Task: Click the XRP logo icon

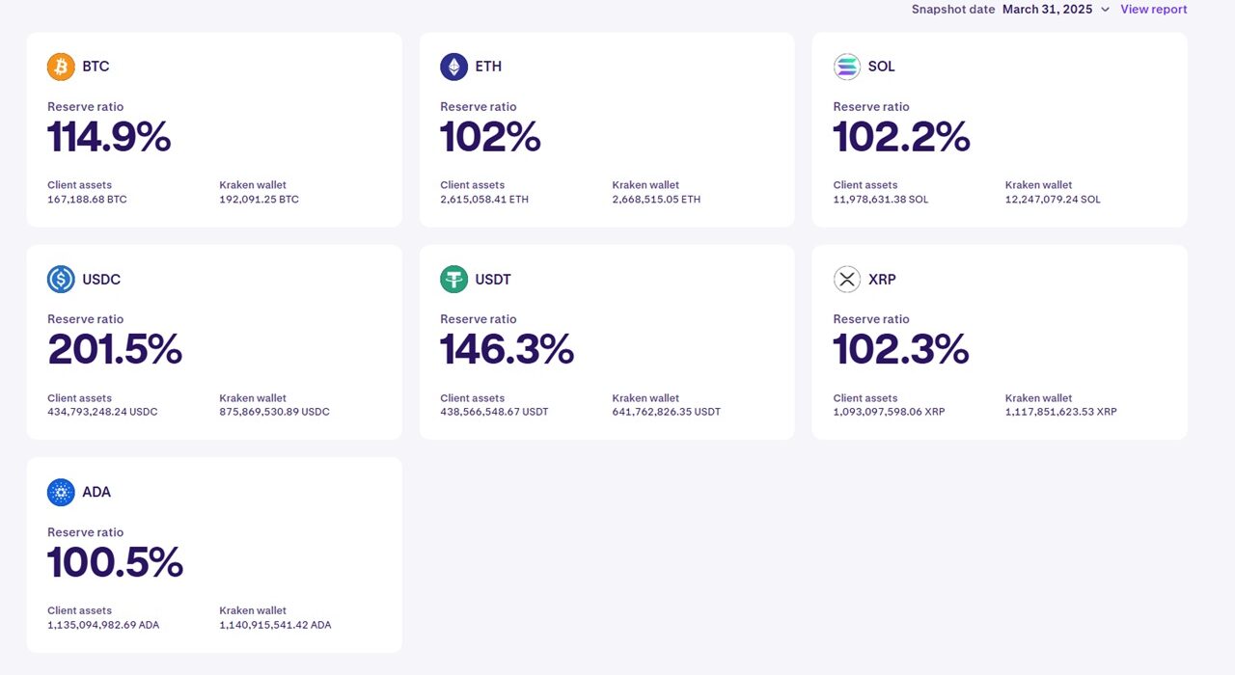Action: click(x=847, y=280)
